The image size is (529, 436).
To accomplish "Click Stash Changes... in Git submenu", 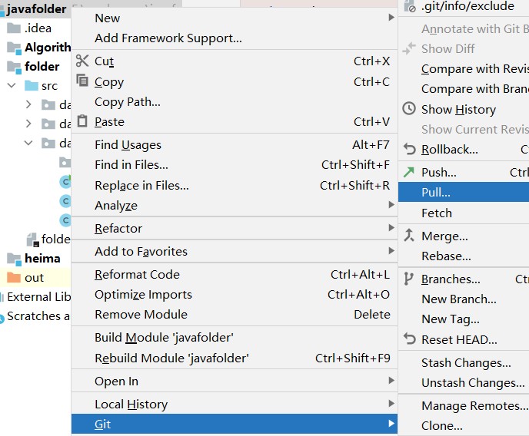I will (x=466, y=362).
